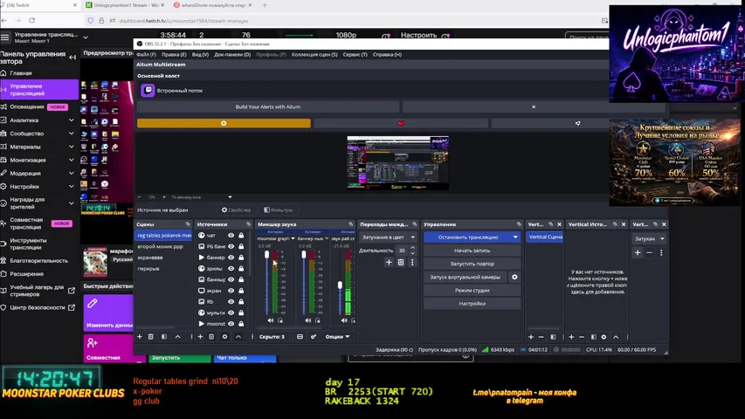The height and width of the screenshot is (419, 745).
Task: Reload the browser page
Action: 31,20
